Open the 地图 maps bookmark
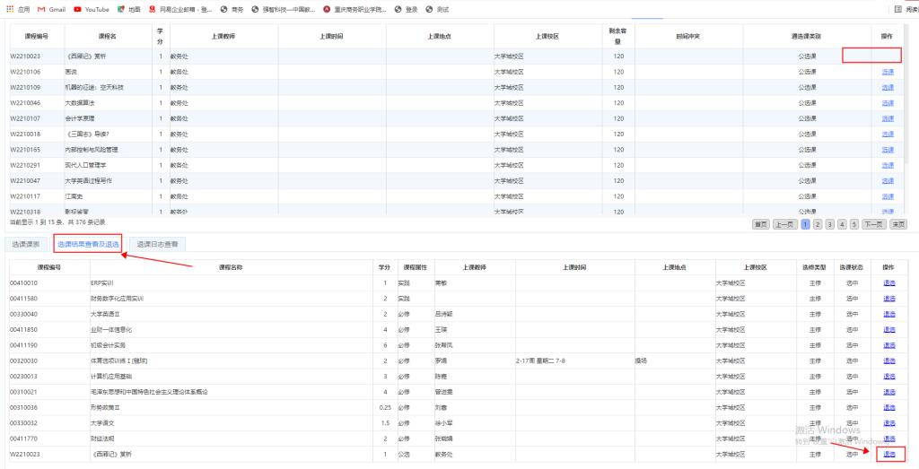 coord(128,9)
